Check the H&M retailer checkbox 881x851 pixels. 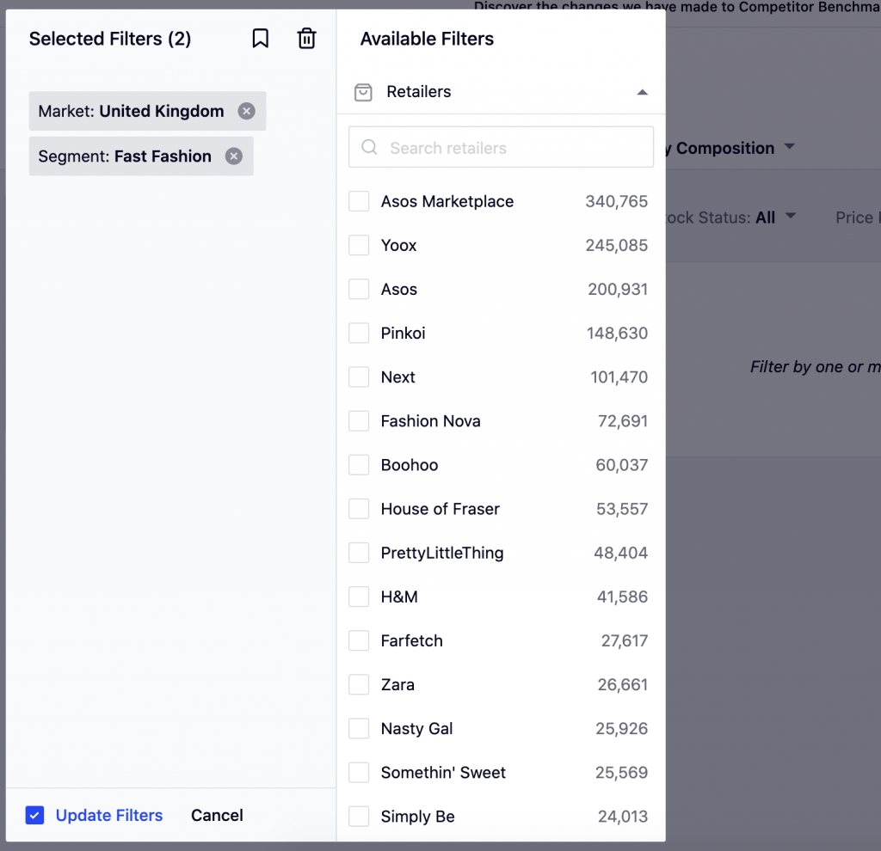click(359, 597)
